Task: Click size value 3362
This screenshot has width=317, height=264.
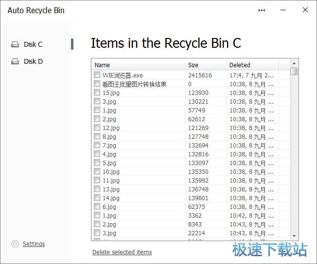Action: coord(195,216)
